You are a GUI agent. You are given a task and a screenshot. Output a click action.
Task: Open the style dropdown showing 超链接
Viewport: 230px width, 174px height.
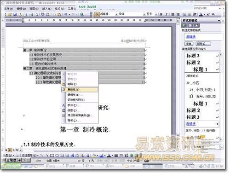pos(116,14)
